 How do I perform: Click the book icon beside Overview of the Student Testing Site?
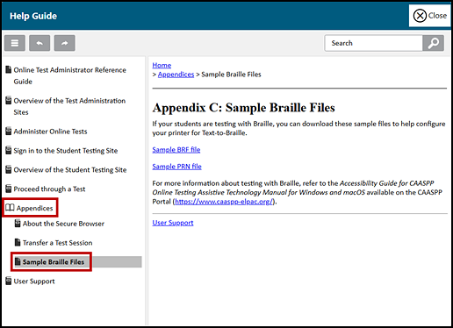9,169
